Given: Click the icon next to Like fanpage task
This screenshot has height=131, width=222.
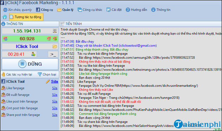Looking at the screenshot, I should [x=3, y=88].
